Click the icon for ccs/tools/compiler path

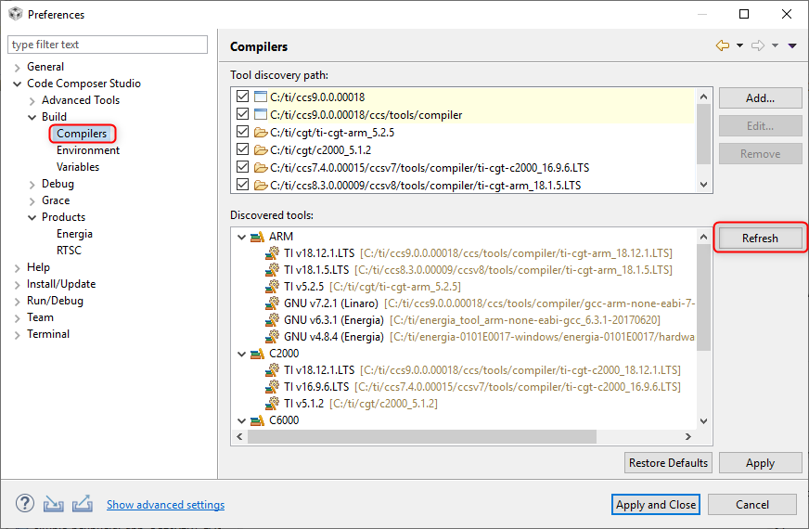point(261,114)
